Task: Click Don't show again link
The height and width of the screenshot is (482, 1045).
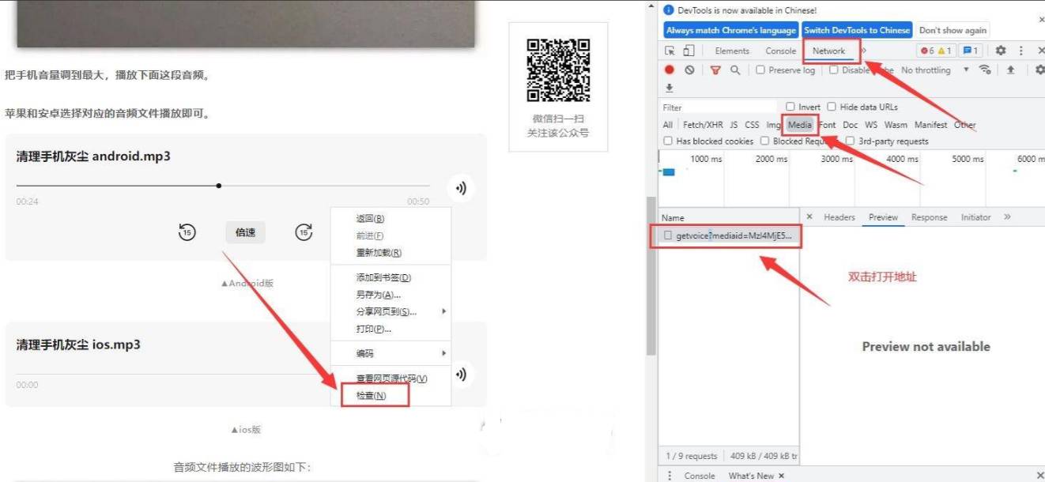Action: point(953,30)
